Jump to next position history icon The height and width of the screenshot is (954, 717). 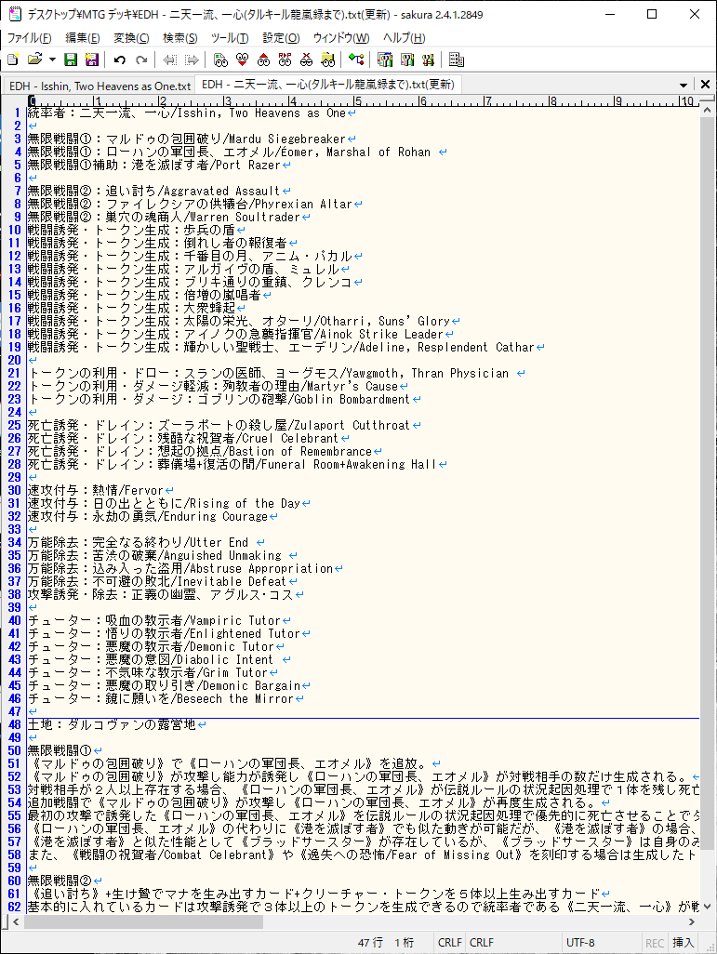[192, 60]
